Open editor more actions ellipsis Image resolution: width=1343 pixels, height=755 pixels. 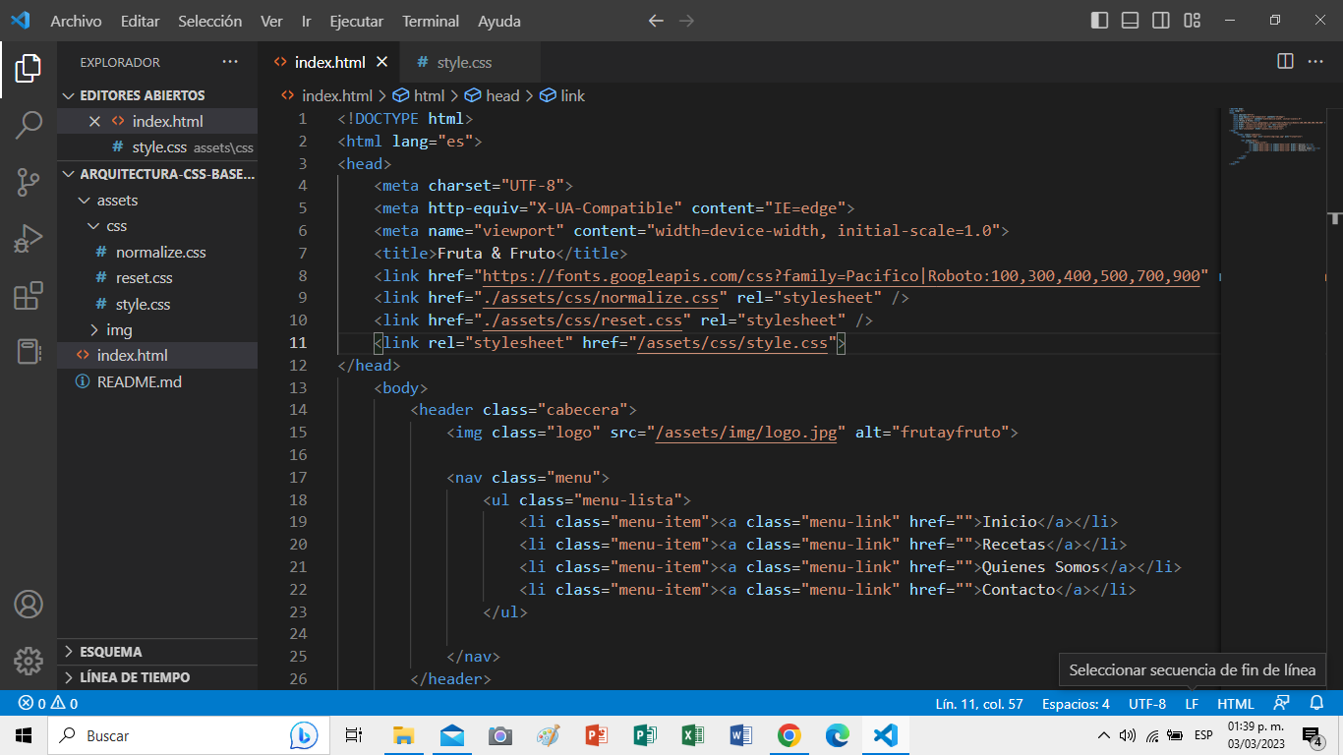tap(1315, 61)
